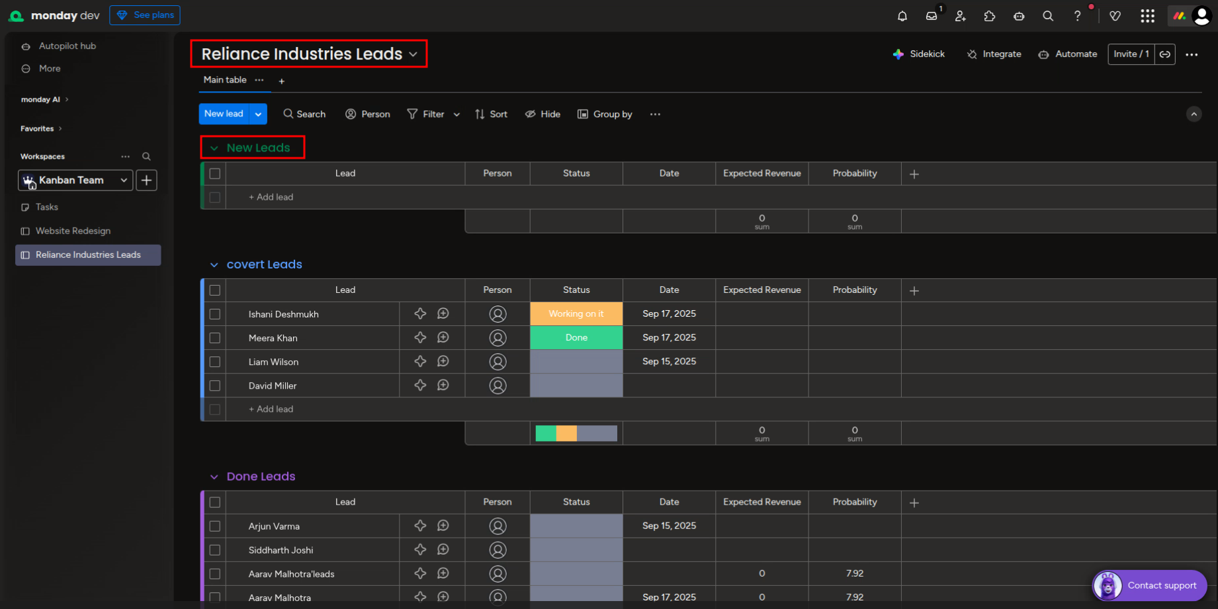Assign person for Ishani Deshmukh row
This screenshot has width=1218, height=609.
click(498, 314)
